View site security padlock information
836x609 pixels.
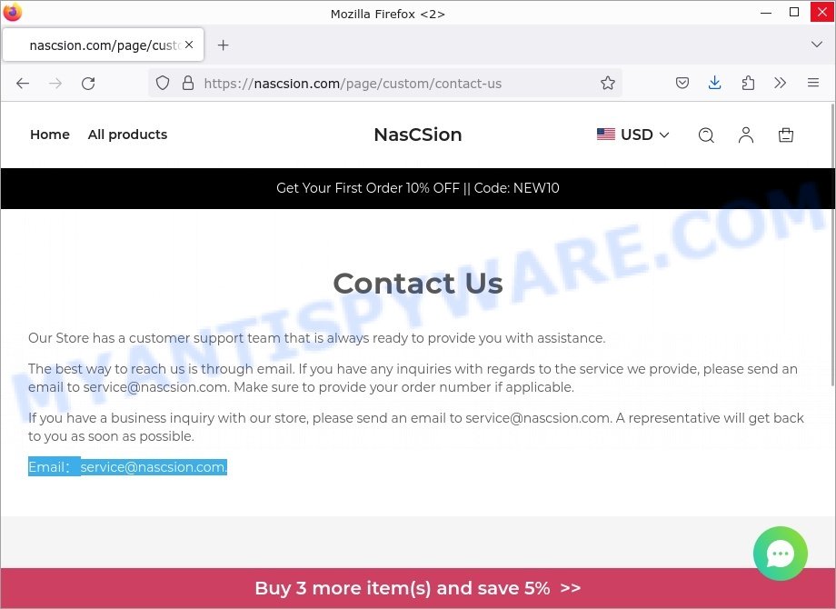pyautogui.click(x=188, y=84)
